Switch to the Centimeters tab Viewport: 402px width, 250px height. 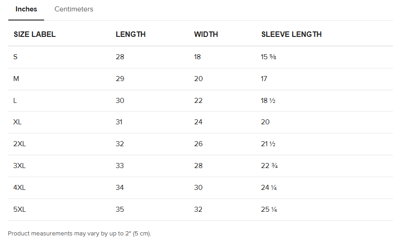point(74,9)
